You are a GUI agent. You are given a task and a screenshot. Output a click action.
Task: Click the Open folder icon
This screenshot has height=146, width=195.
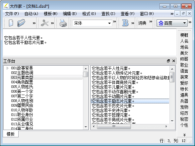21,23
